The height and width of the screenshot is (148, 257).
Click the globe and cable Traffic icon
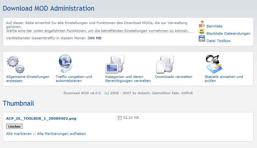tap(65, 63)
